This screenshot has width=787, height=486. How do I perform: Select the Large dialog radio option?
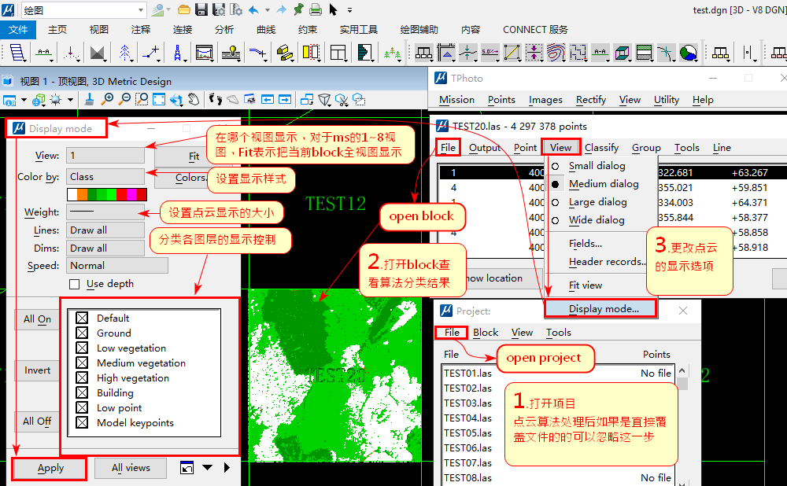(x=555, y=203)
